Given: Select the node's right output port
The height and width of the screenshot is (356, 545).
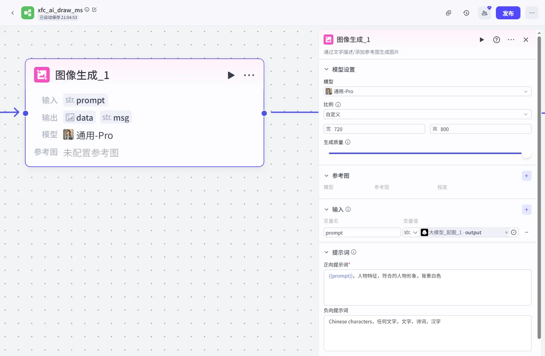Looking at the screenshot, I should point(264,113).
